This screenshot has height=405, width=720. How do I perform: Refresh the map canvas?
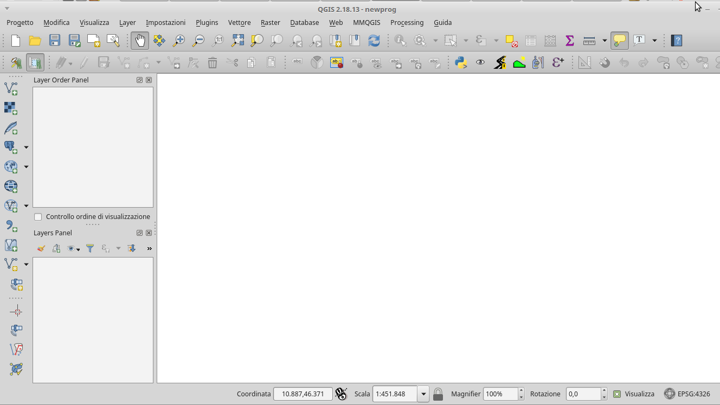[x=374, y=41]
